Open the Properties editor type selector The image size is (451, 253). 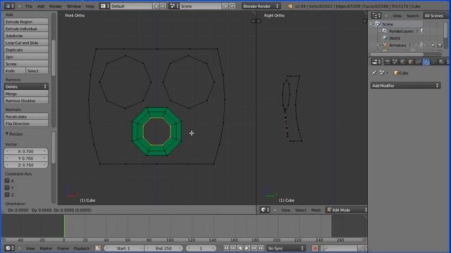376,62
